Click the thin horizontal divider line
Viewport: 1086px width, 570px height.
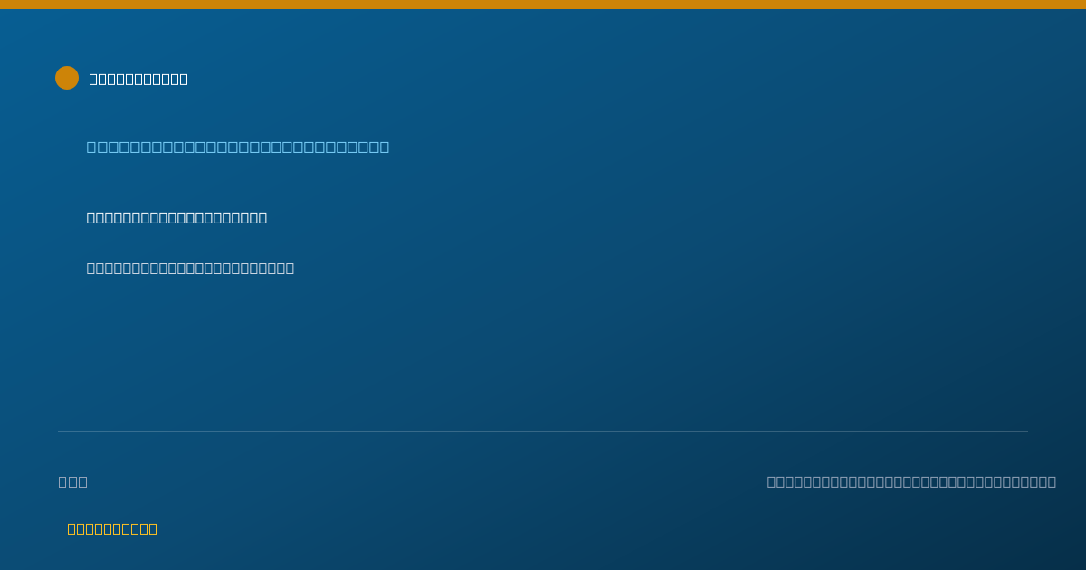(x=543, y=431)
